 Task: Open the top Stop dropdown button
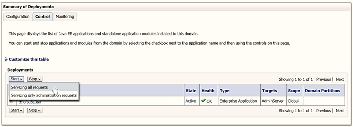point(35,79)
